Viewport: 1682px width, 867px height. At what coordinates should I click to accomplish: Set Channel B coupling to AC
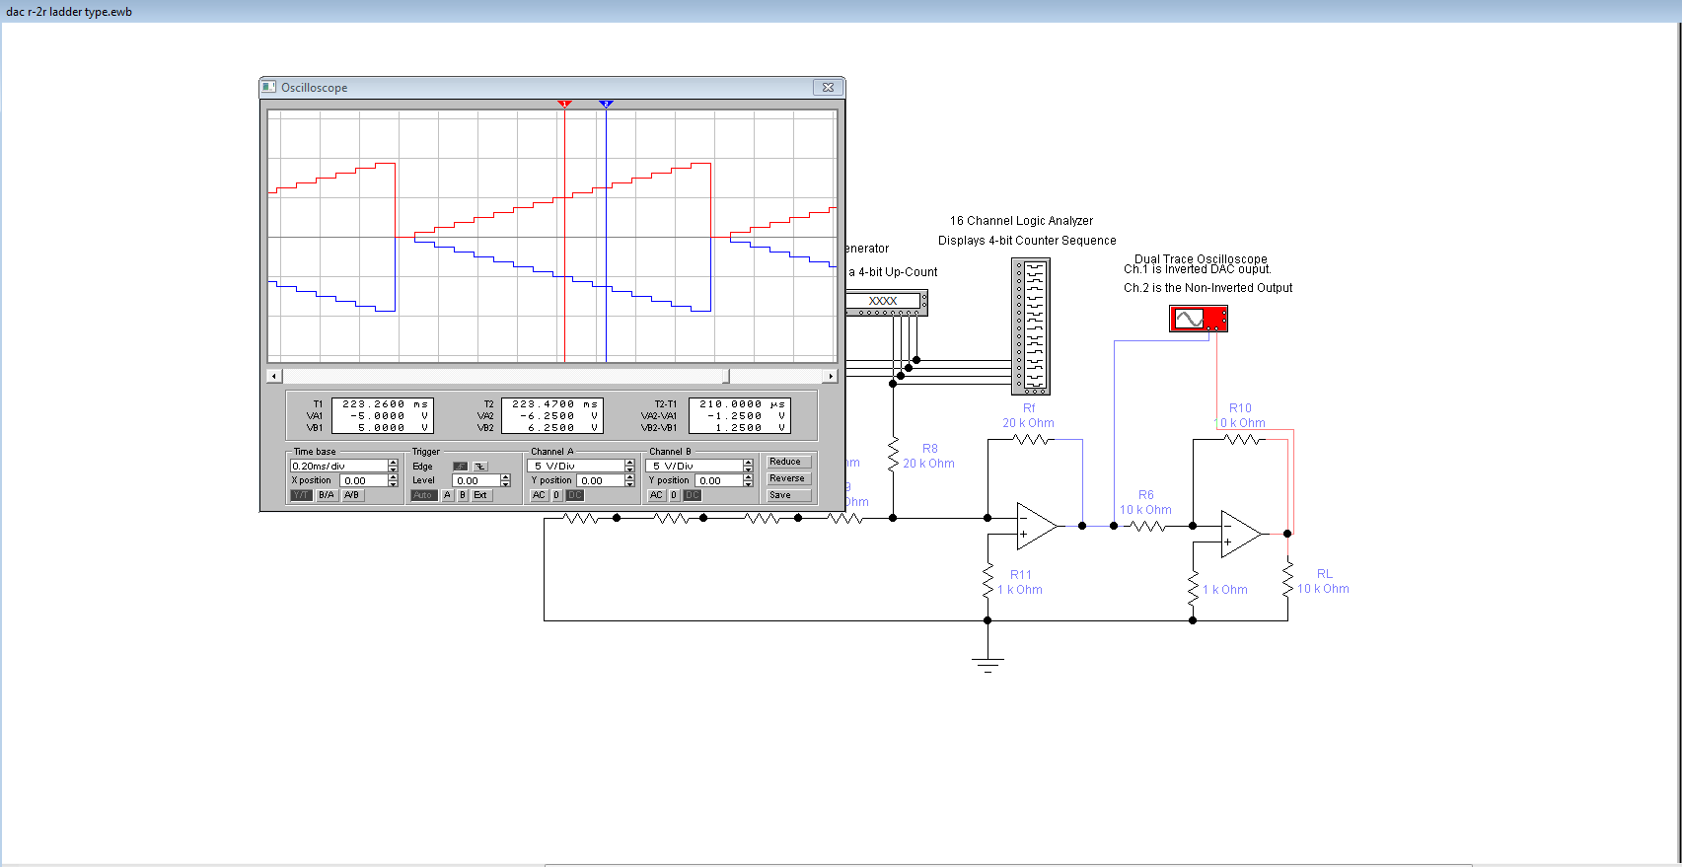[x=657, y=495]
